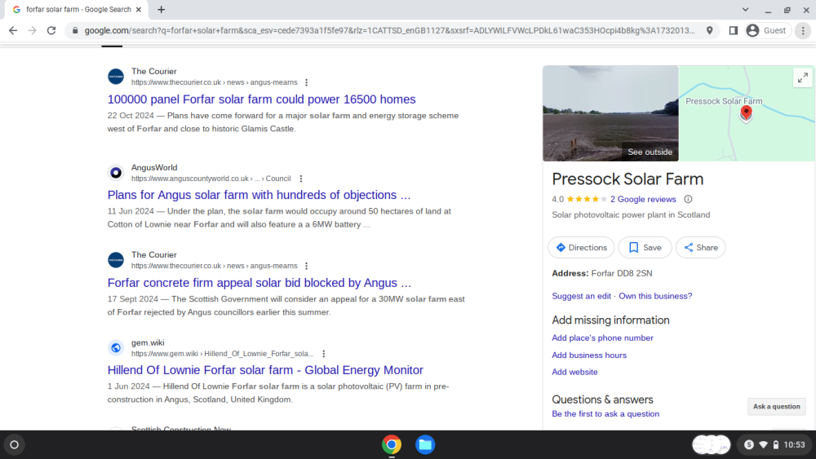Screen dimensions: 816x459
Task: Open Hillend Of Lownie Forfar solar farm result
Action: (x=265, y=370)
